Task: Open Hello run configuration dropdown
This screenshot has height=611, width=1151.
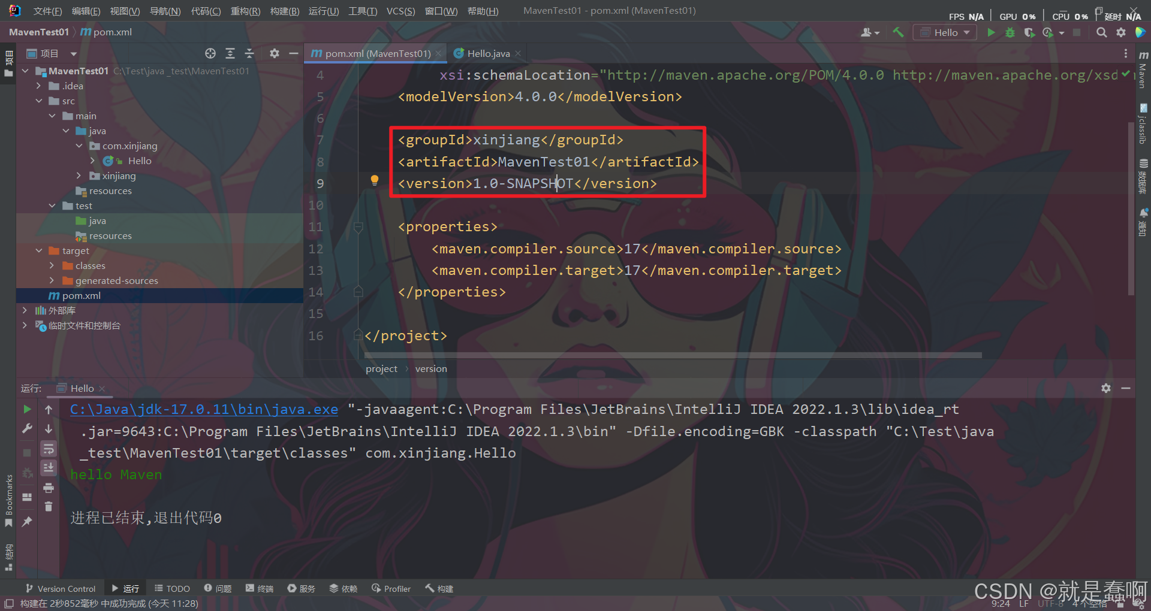Action: tap(945, 32)
